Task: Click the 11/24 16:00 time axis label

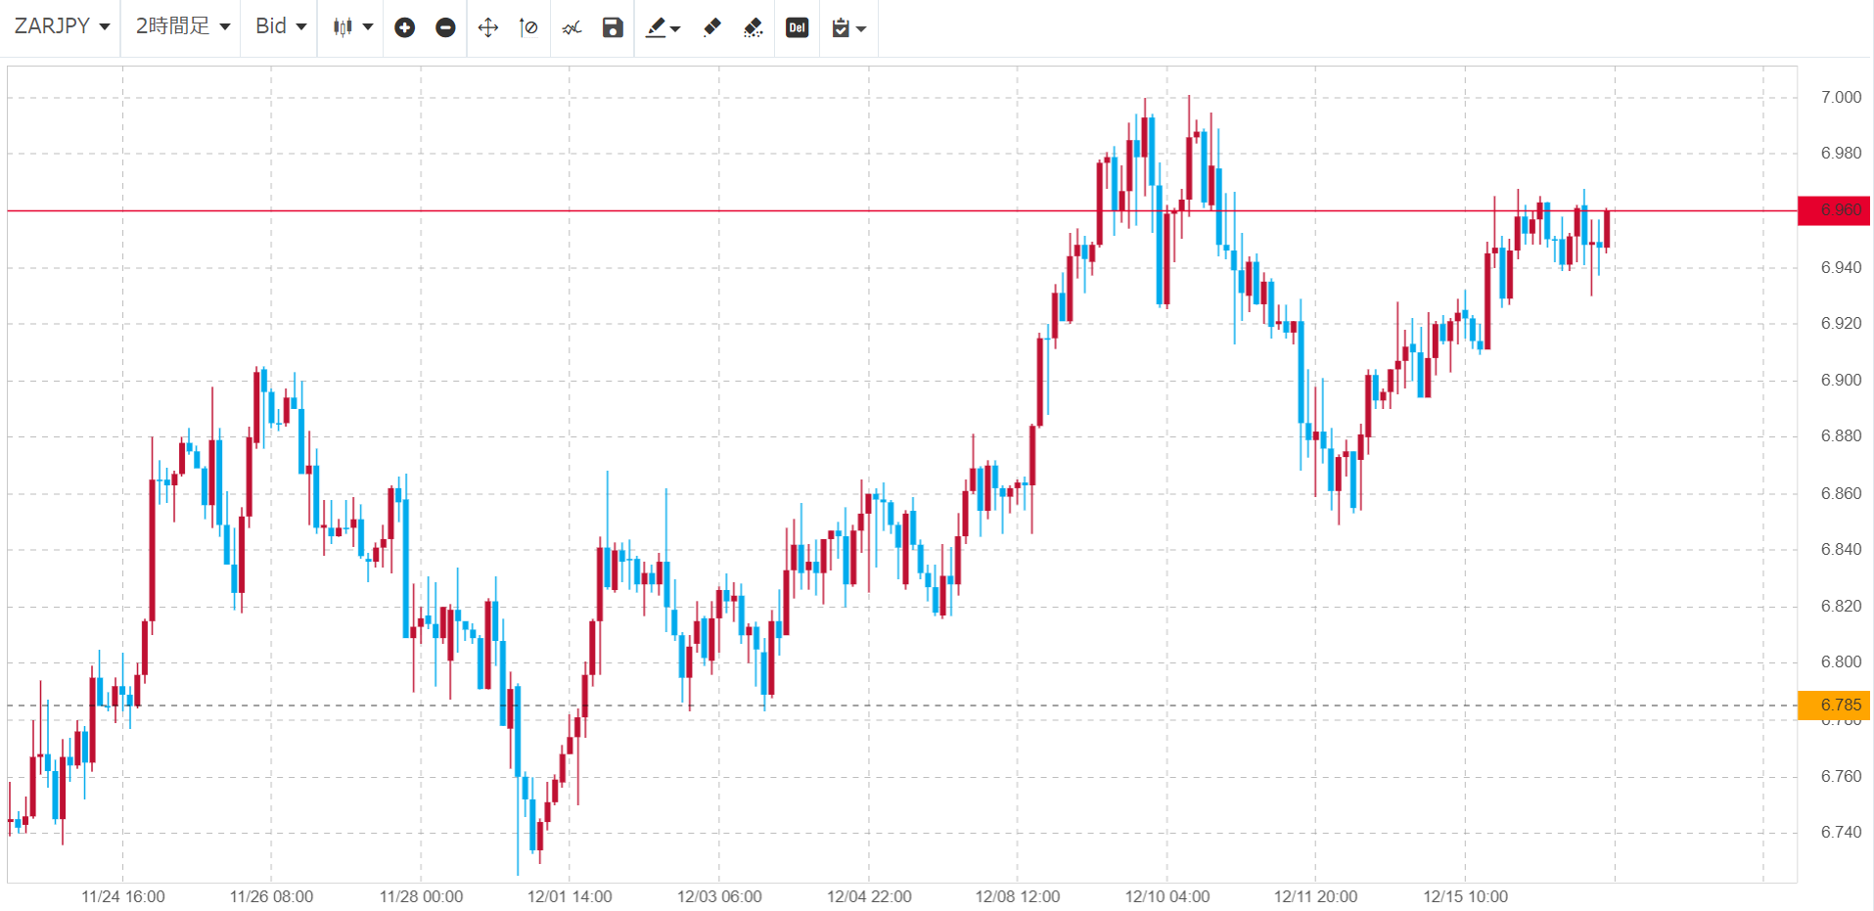Action: pyautogui.click(x=123, y=896)
